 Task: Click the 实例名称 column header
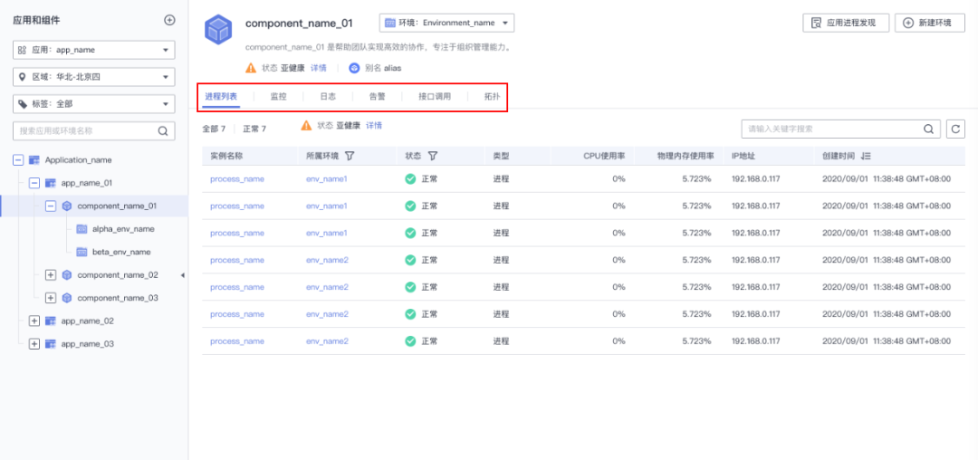226,156
